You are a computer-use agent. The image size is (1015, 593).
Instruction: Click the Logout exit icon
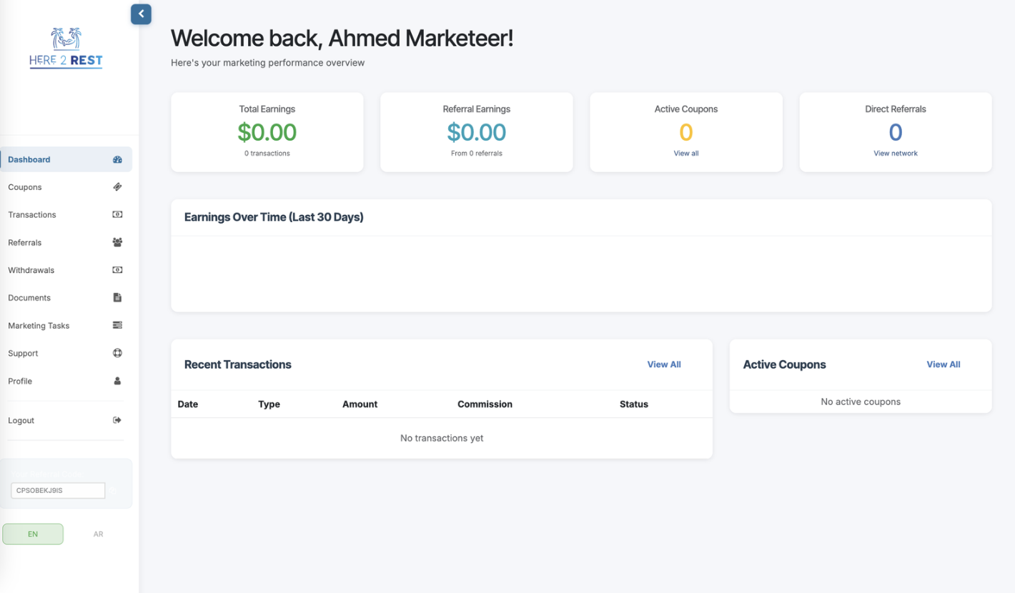[x=118, y=421]
